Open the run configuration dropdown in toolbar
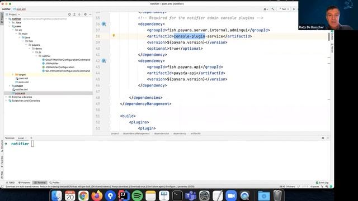 [x=284, y=9]
